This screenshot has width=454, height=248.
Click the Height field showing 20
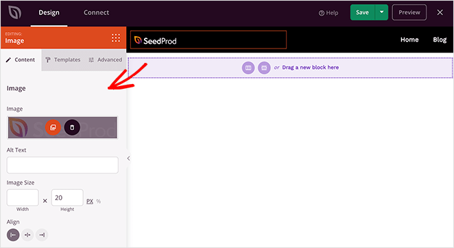point(67,197)
